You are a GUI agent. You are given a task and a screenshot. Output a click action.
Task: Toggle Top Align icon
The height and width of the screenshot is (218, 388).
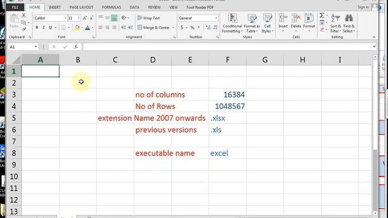(x=101, y=18)
